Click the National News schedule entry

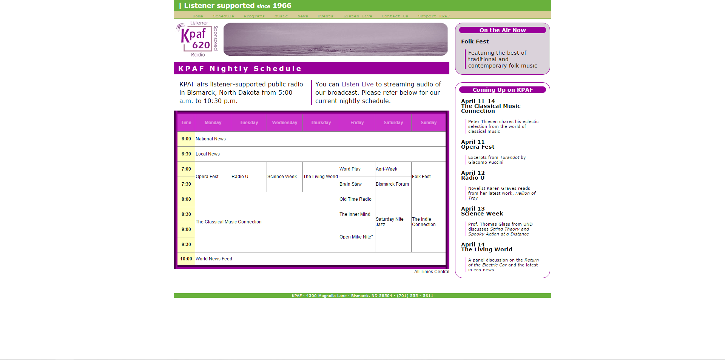point(320,139)
